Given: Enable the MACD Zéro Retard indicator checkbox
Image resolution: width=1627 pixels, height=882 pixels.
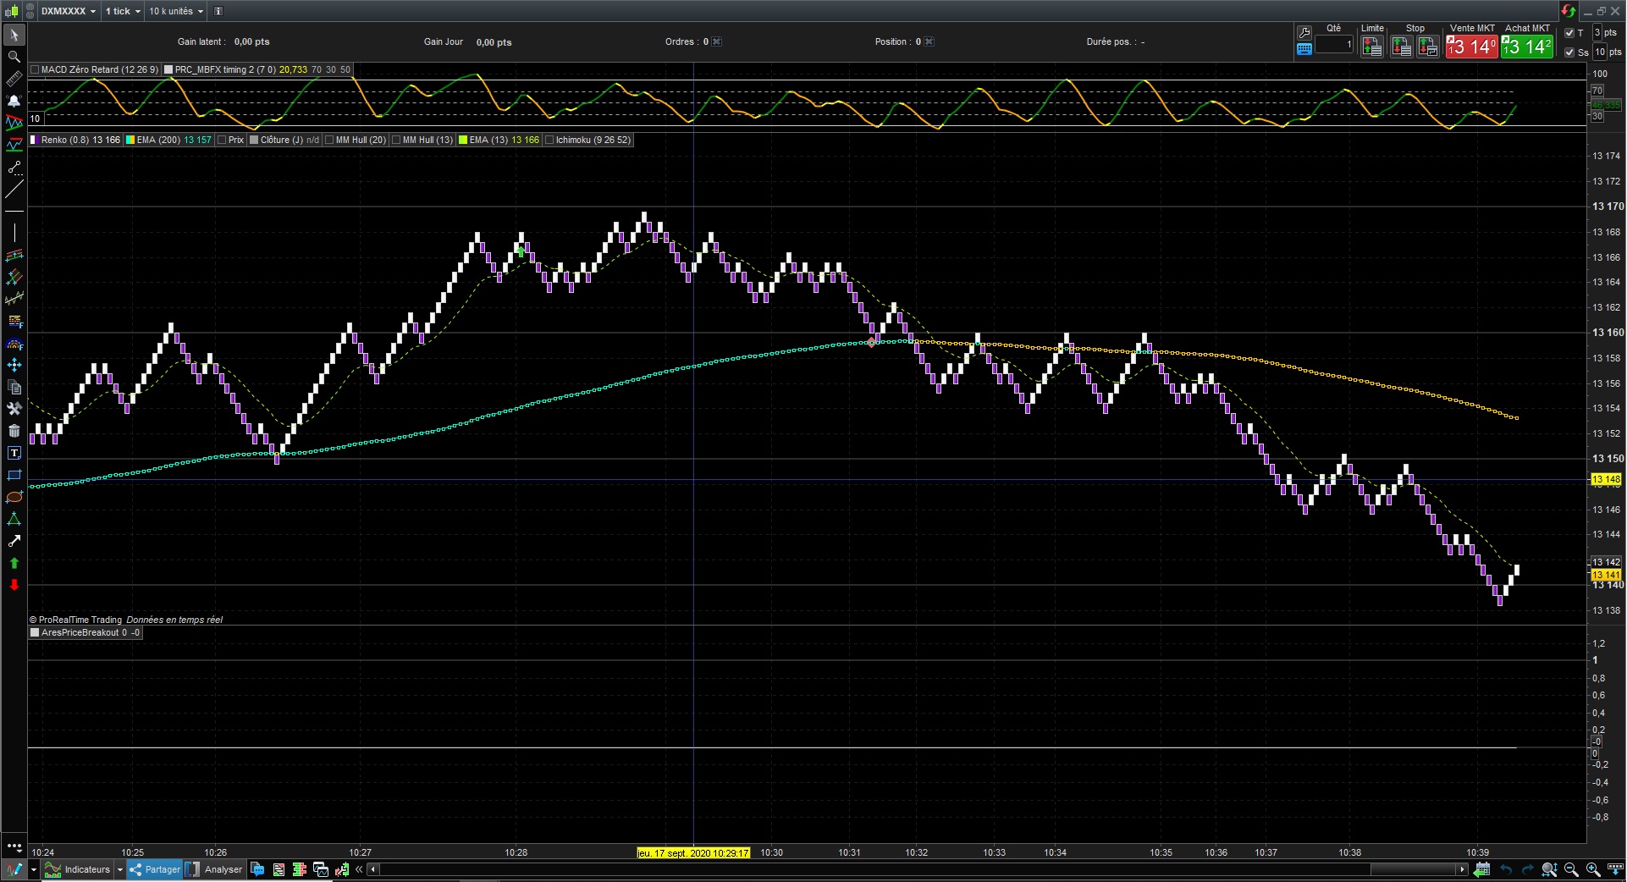Looking at the screenshot, I should click(36, 69).
